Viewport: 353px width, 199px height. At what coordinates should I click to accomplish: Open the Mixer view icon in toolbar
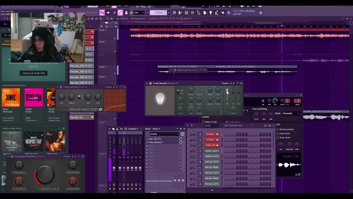[x=192, y=12]
